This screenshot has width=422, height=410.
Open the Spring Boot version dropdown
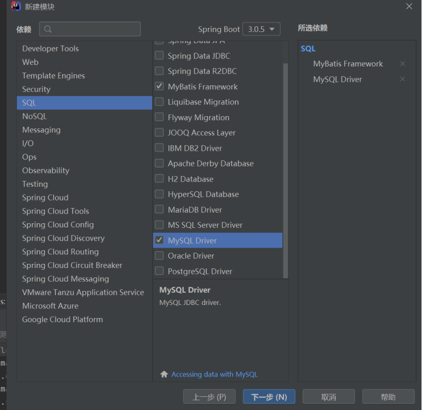(x=262, y=29)
